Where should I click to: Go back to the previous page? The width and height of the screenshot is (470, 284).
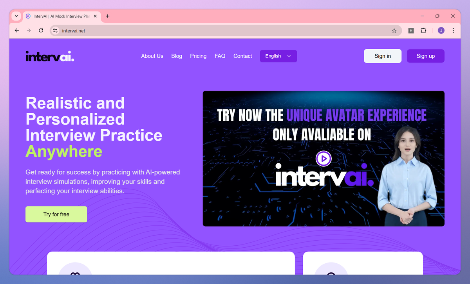[x=16, y=30]
